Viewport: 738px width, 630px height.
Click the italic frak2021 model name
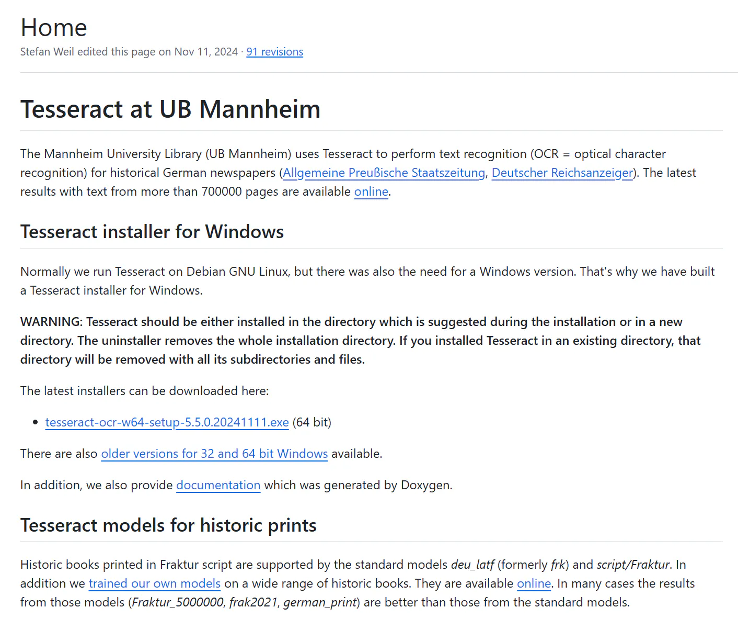coord(253,602)
